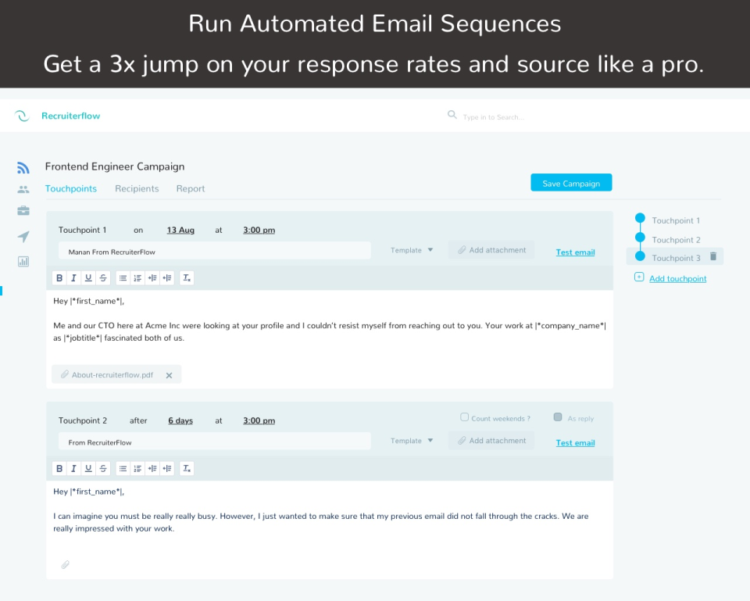Insert a bulleted list in Touchpoint 1
The height and width of the screenshot is (601, 750).
tap(123, 277)
